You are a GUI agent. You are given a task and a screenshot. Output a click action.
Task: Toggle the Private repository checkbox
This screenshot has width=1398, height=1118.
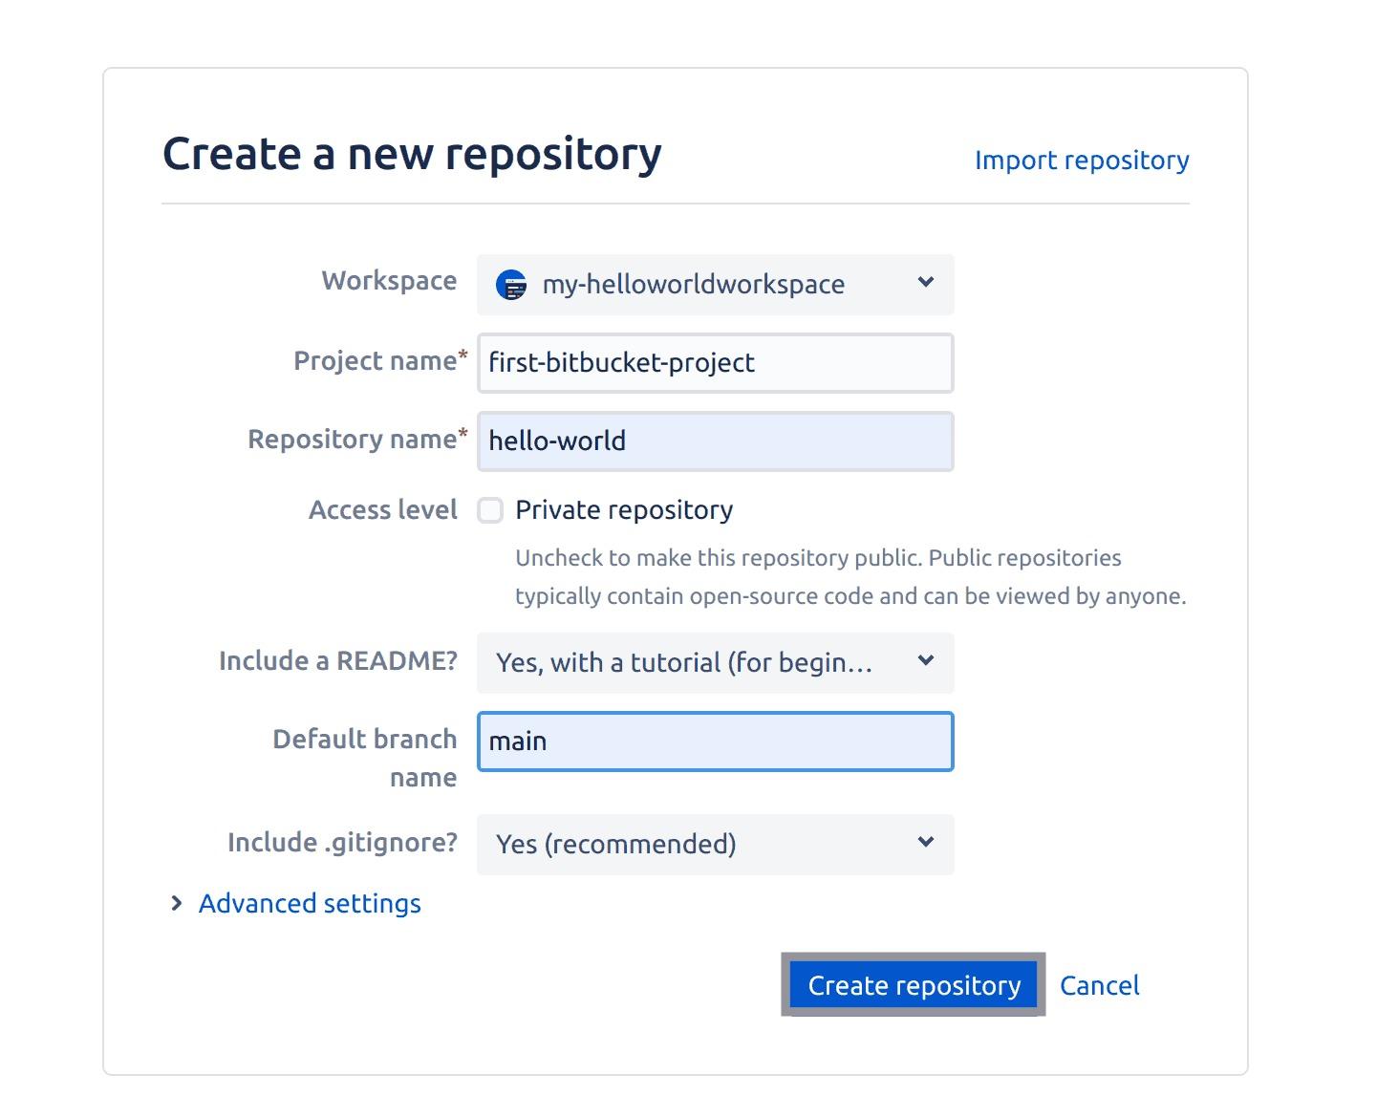[490, 510]
